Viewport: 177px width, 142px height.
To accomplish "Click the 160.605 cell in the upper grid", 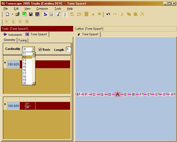I will 13,64.
